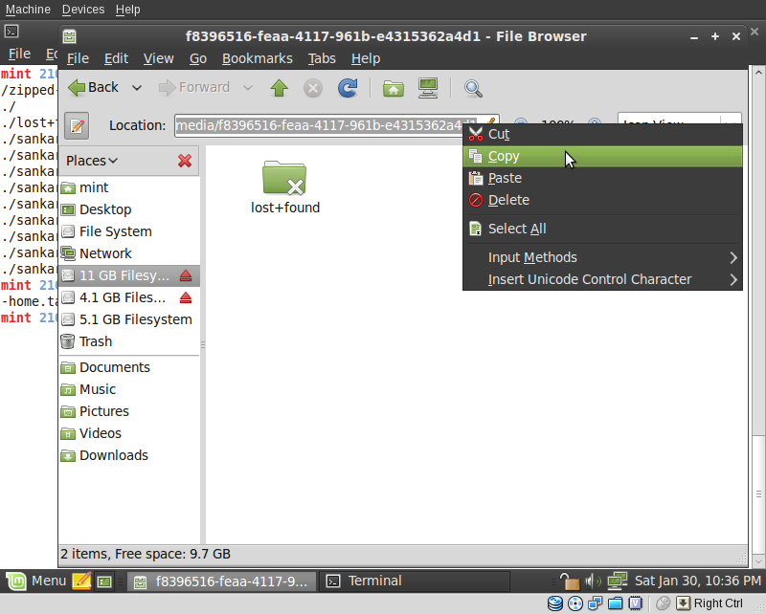Open the Home folder via toolbar icon
This screenshot has height=614, width=766.
tap(394, 87)
